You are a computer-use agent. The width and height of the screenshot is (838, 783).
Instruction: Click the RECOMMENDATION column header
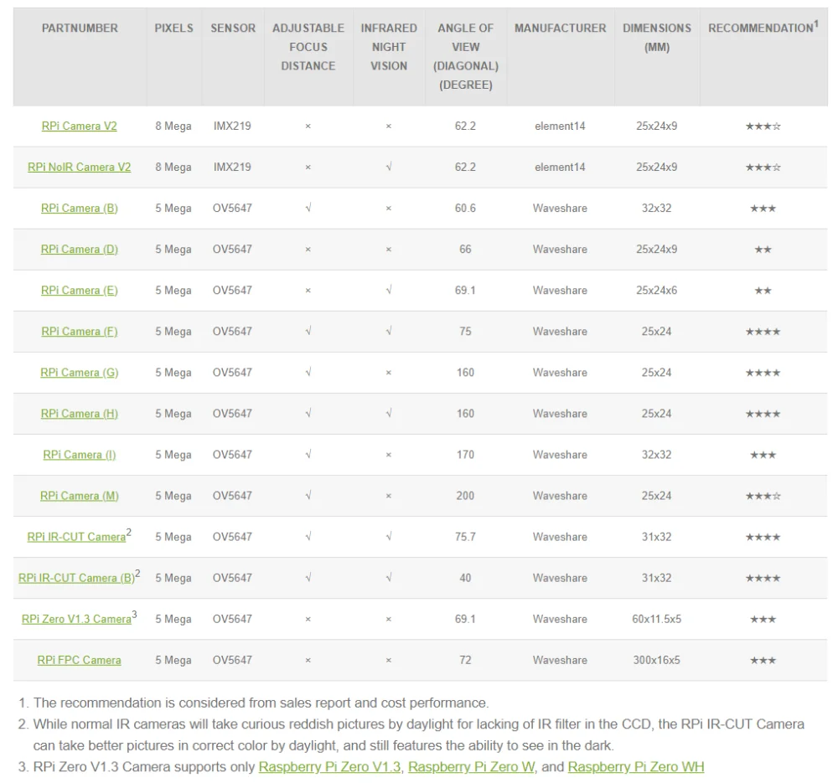pos(763,28)
